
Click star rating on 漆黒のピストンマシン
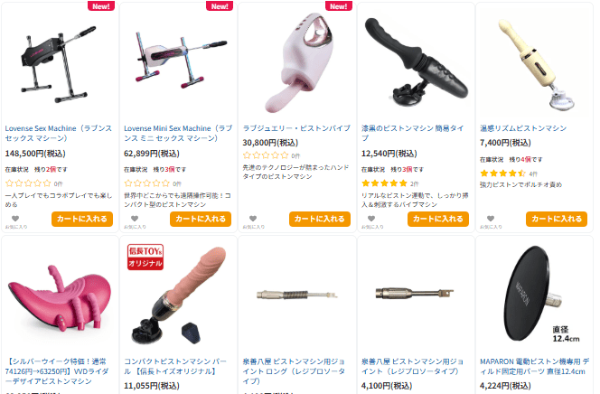(x=384, y=183)
